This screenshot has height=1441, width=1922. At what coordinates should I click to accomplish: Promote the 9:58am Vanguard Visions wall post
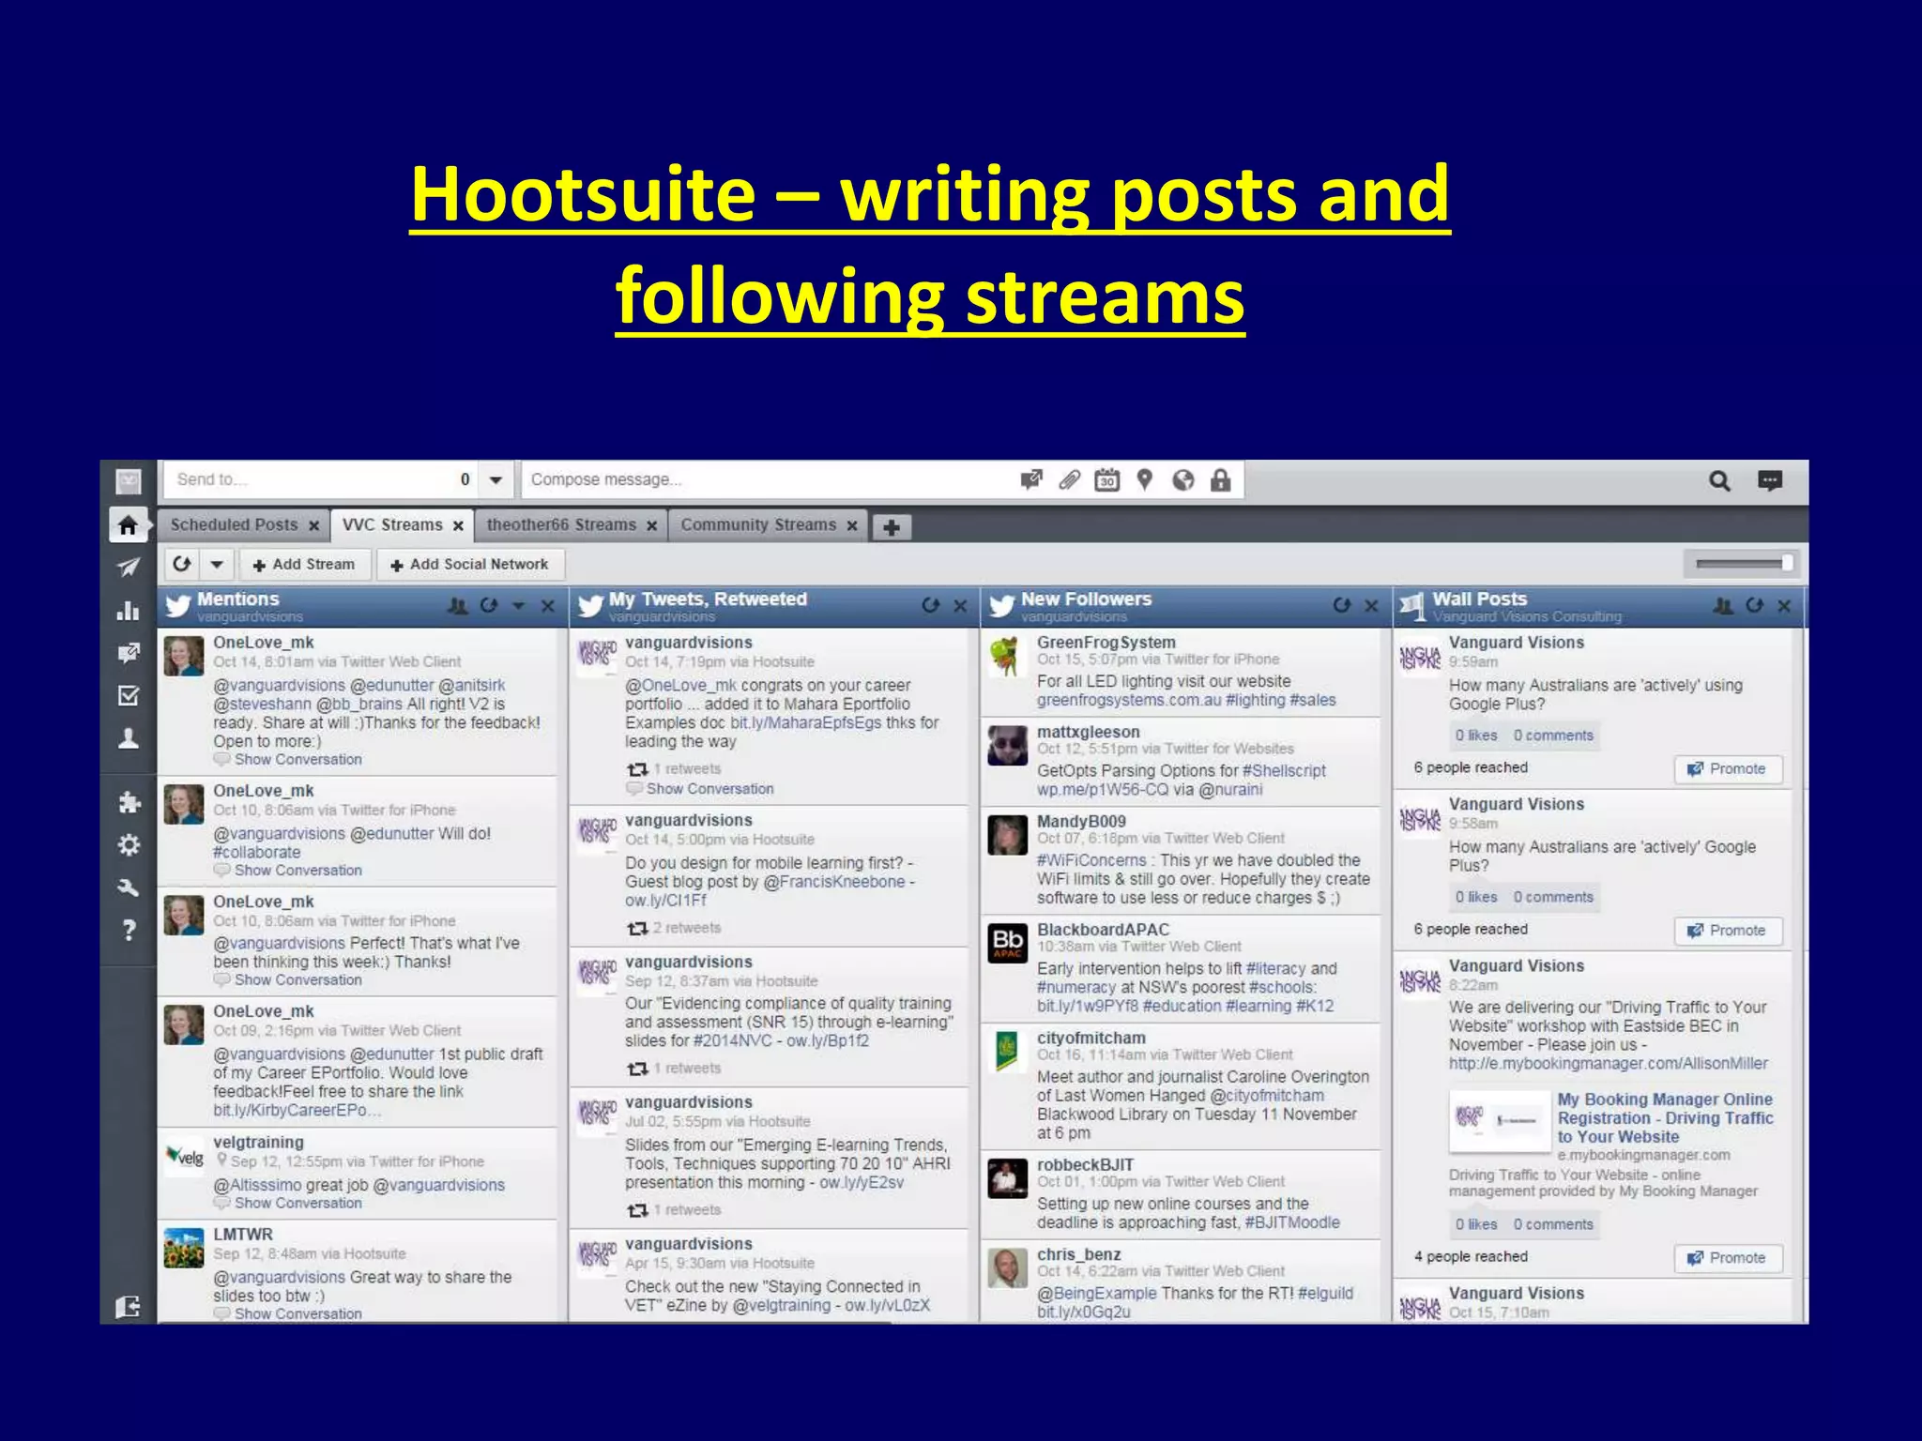(1728, 931)
